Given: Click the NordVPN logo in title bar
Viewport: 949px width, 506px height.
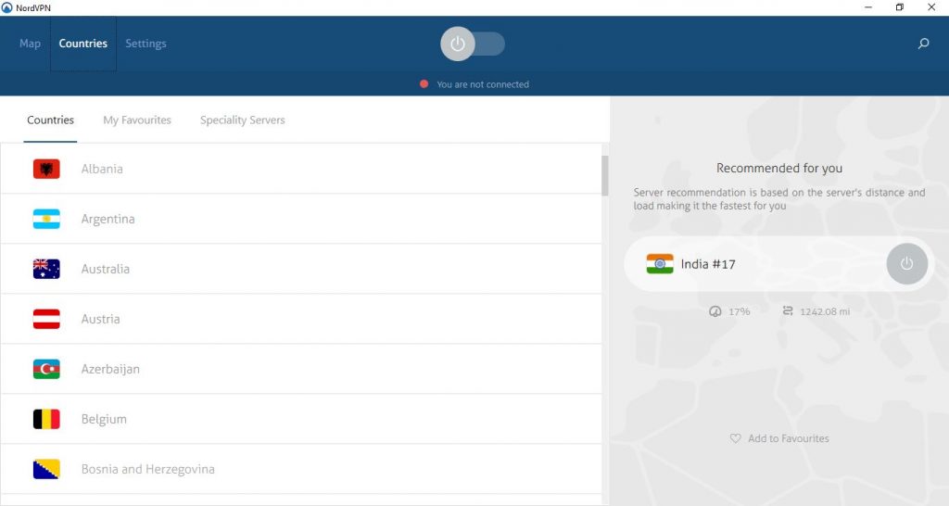Looking at the screenshot, I should point(6,7).
